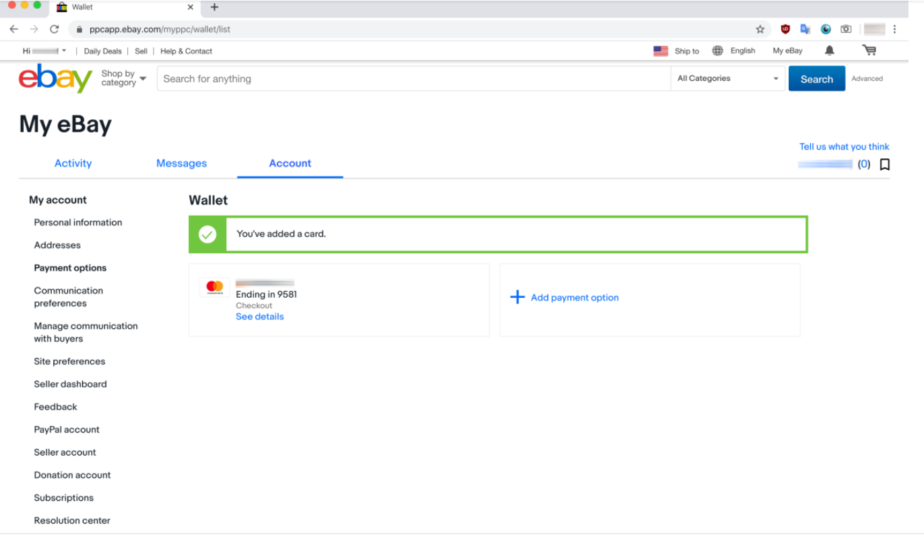924x535 pixels.
Task: Open Subscriptions in sidebar
Action: coord(64,498)
